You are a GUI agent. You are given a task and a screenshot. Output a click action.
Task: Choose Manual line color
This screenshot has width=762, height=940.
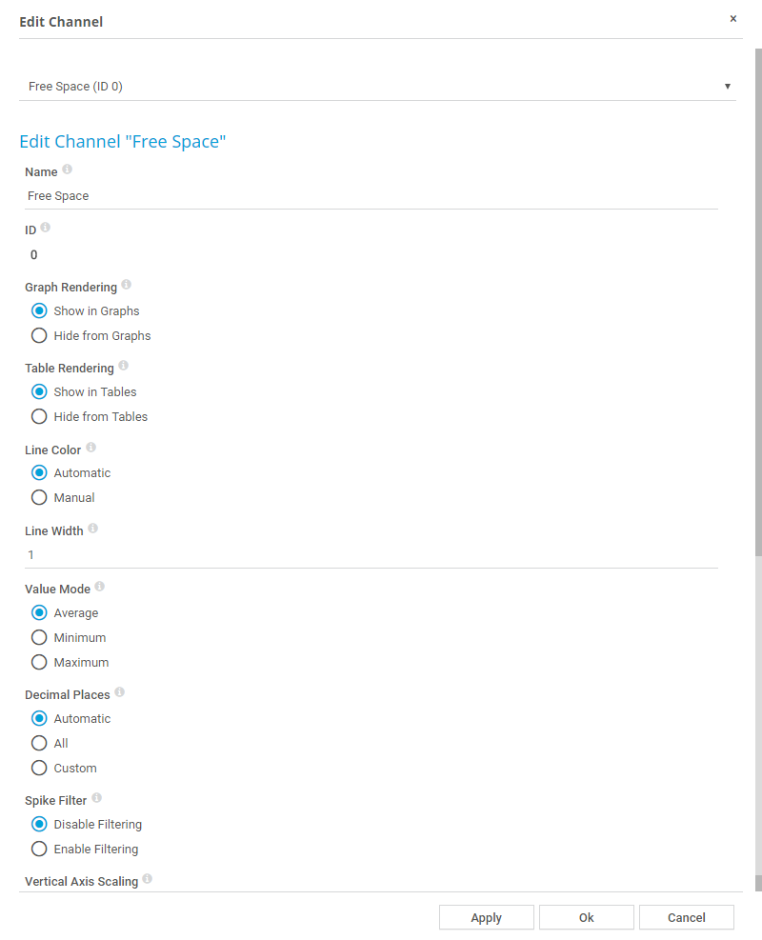click(39, 497)
